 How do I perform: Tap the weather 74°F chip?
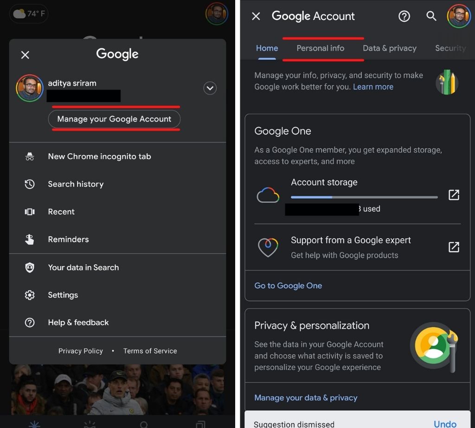click(x=29, y=13)
